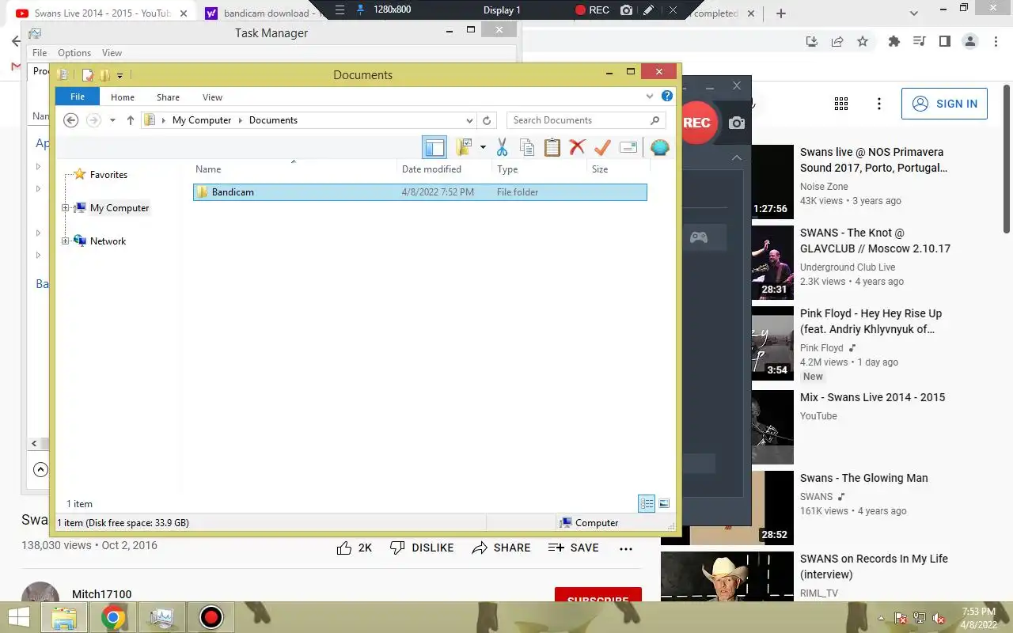Switch to large icons view in status bar
The height and width of the screenshot is (633, 1013).
point(664,503)
